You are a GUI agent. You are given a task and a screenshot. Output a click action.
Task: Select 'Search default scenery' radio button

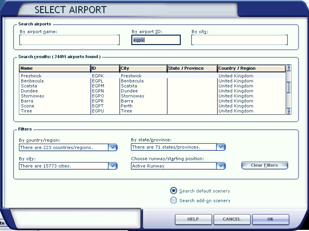tap(174, 191)
